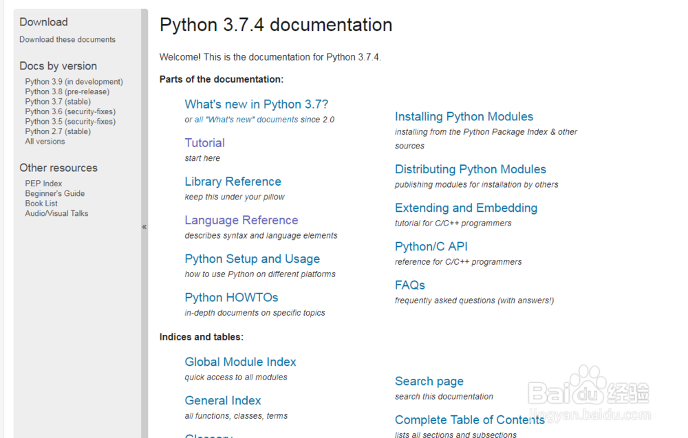Select Python 3.9 (in development) docs
The width and height of the screenshot is (688, 438).
click(74, 82)
